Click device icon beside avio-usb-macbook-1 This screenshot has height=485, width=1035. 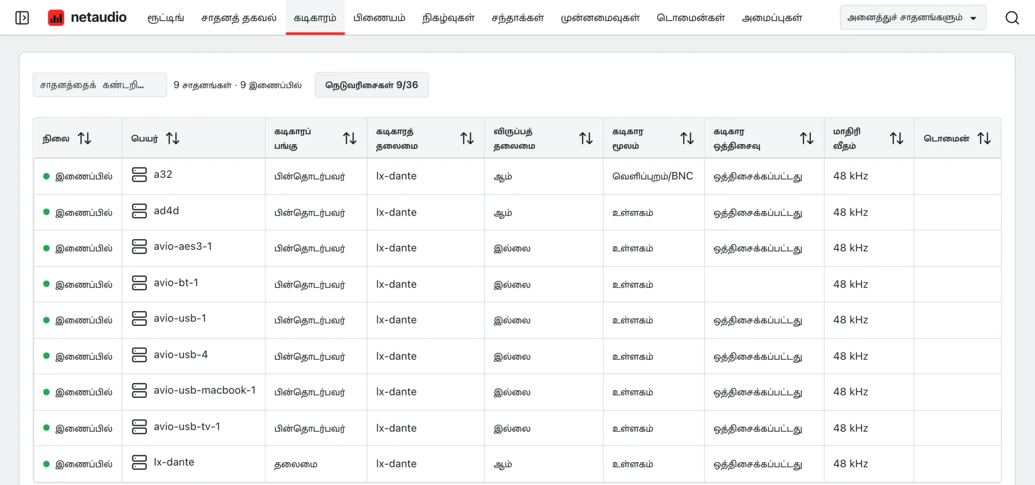pyautogui.click(x=139, y=390)
